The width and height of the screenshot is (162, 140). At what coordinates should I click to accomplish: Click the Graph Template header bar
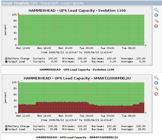coord(43,3)
